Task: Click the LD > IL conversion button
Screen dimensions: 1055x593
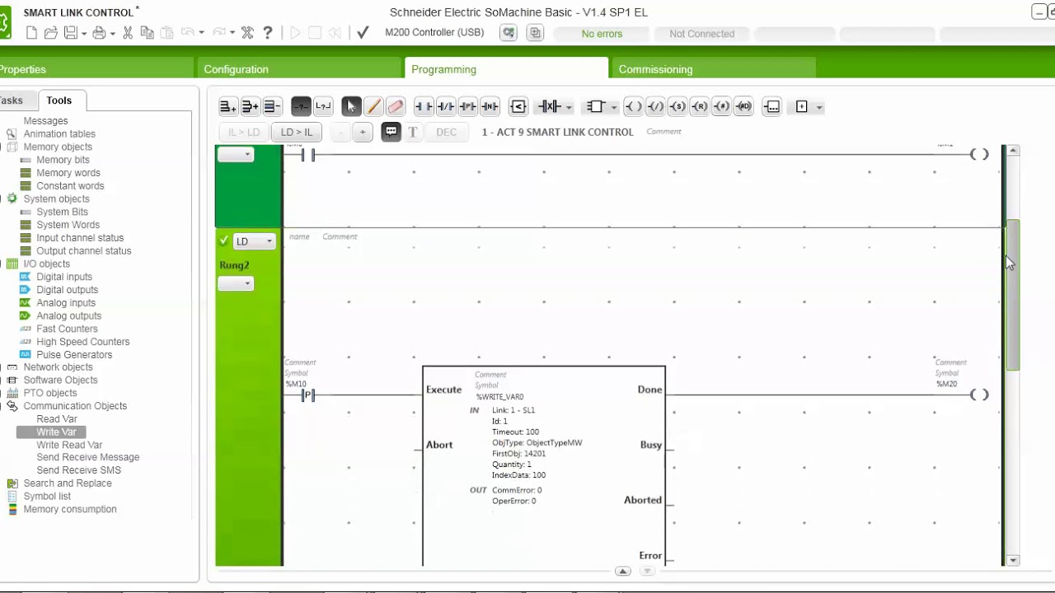Action: [296, 132]
